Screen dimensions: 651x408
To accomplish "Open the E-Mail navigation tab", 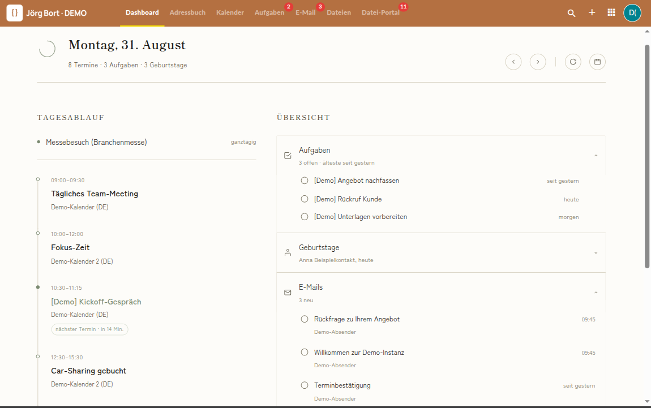I will click(x=306, y=12).
